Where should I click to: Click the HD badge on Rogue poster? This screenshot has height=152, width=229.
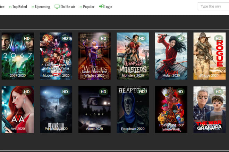[218, 38]
